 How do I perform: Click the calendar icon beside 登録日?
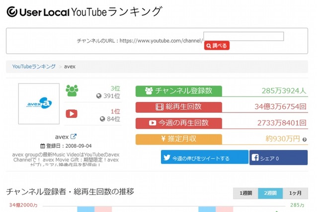(43, 146)
